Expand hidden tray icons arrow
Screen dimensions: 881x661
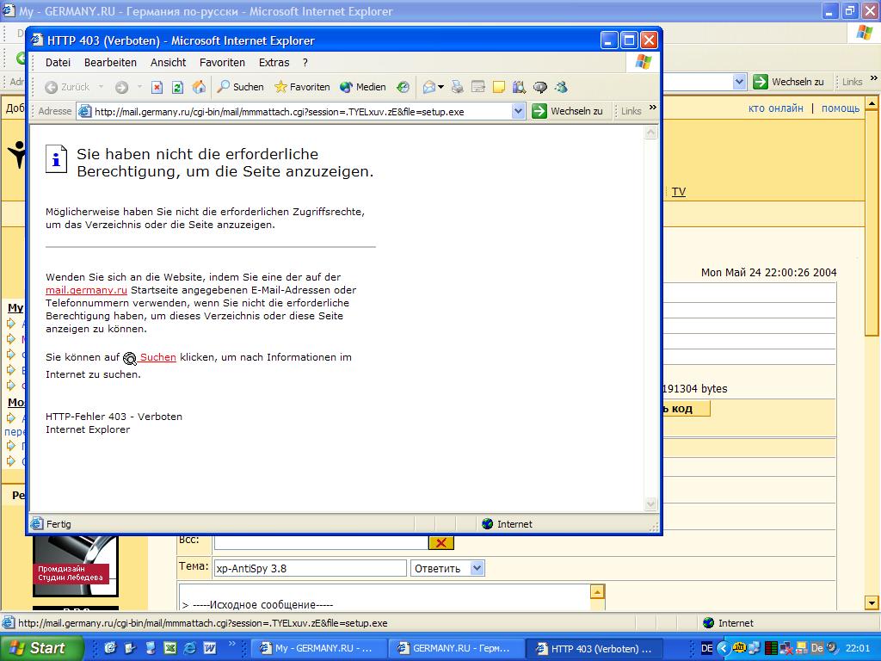(x=724, y=648)
